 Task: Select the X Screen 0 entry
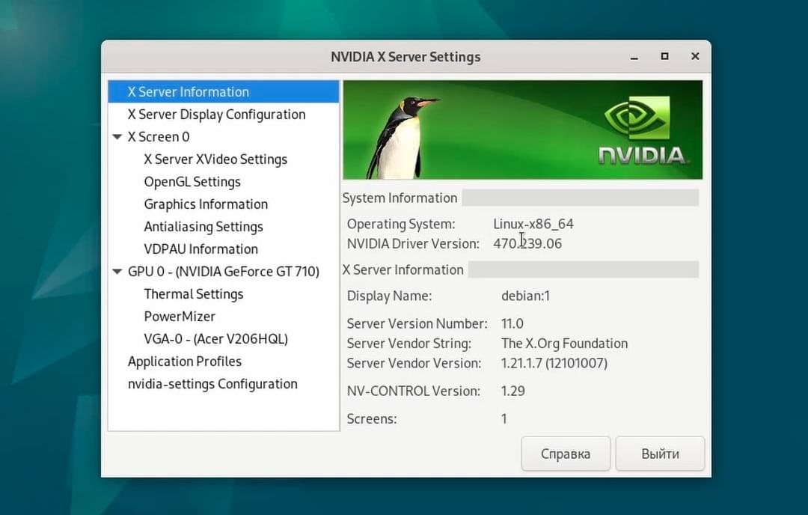159,137
